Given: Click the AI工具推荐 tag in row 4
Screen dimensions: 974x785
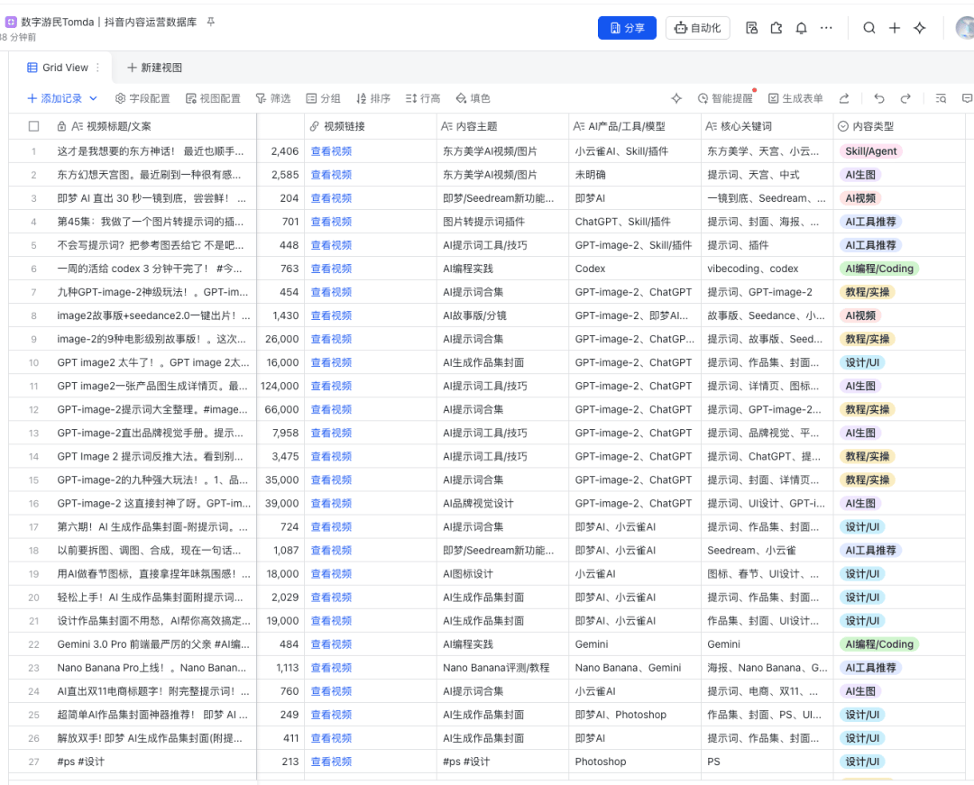Looking at the screenshot, I should coord(870,222).
